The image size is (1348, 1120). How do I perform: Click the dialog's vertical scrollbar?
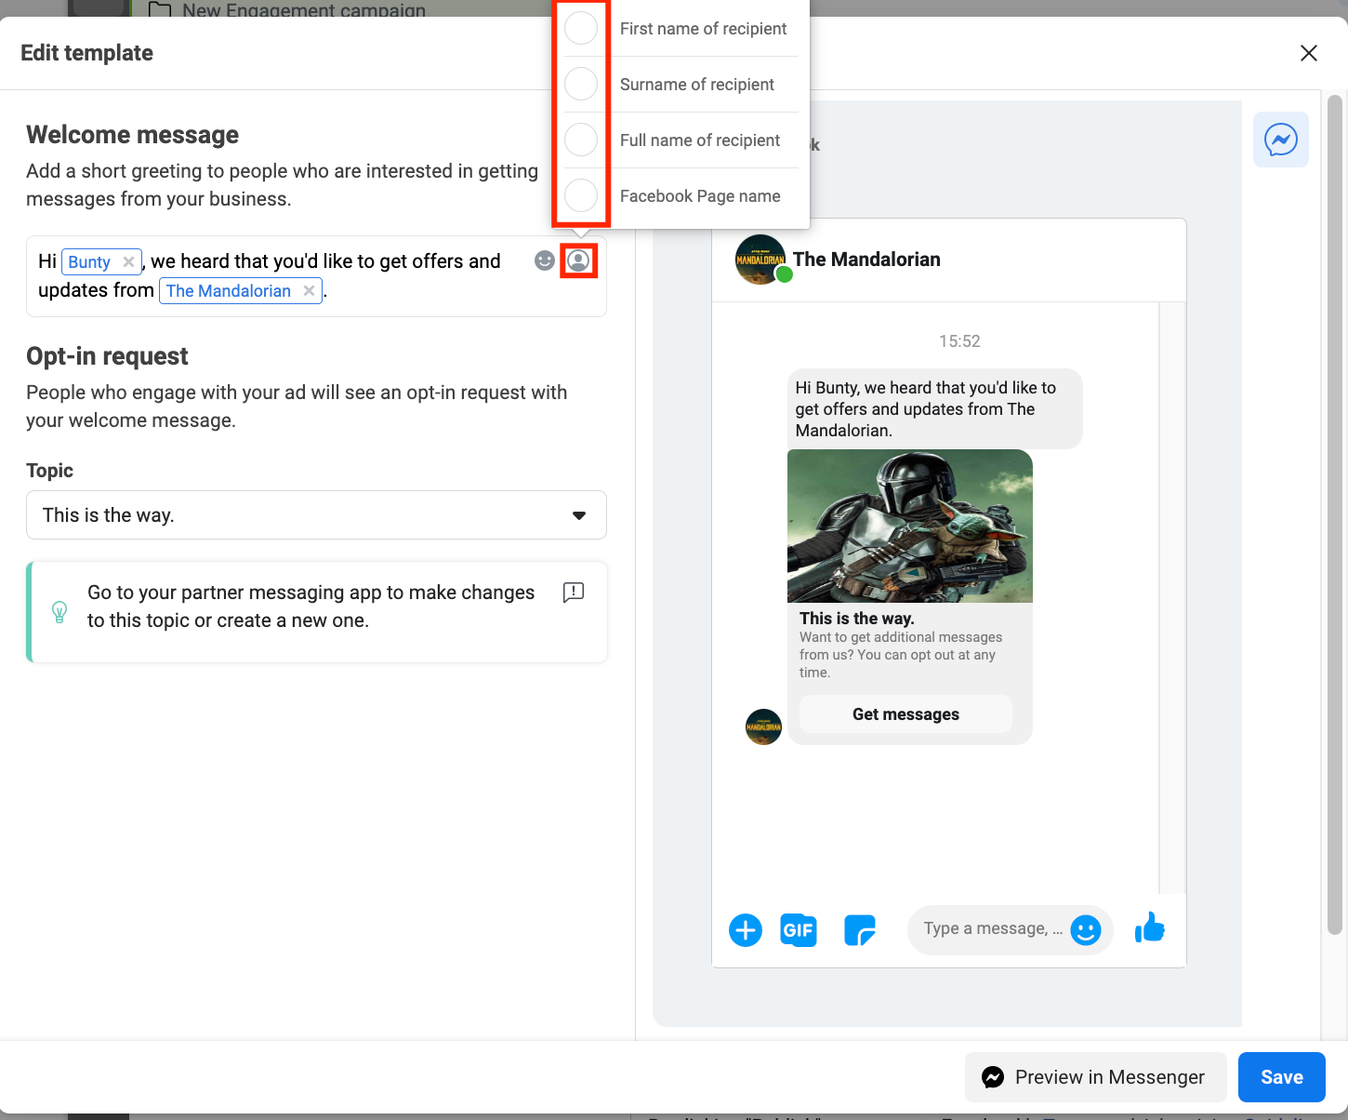click(x=1335, y=513)
